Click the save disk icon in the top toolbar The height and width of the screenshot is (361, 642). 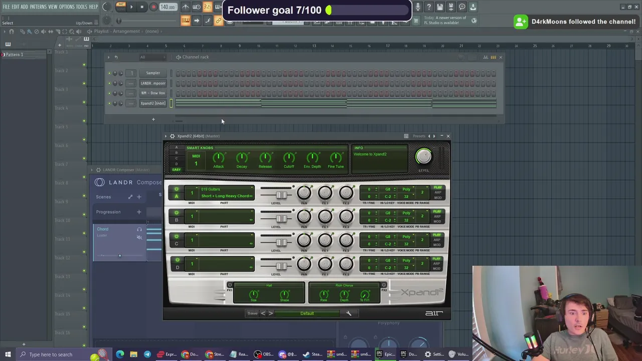(440, 7)
